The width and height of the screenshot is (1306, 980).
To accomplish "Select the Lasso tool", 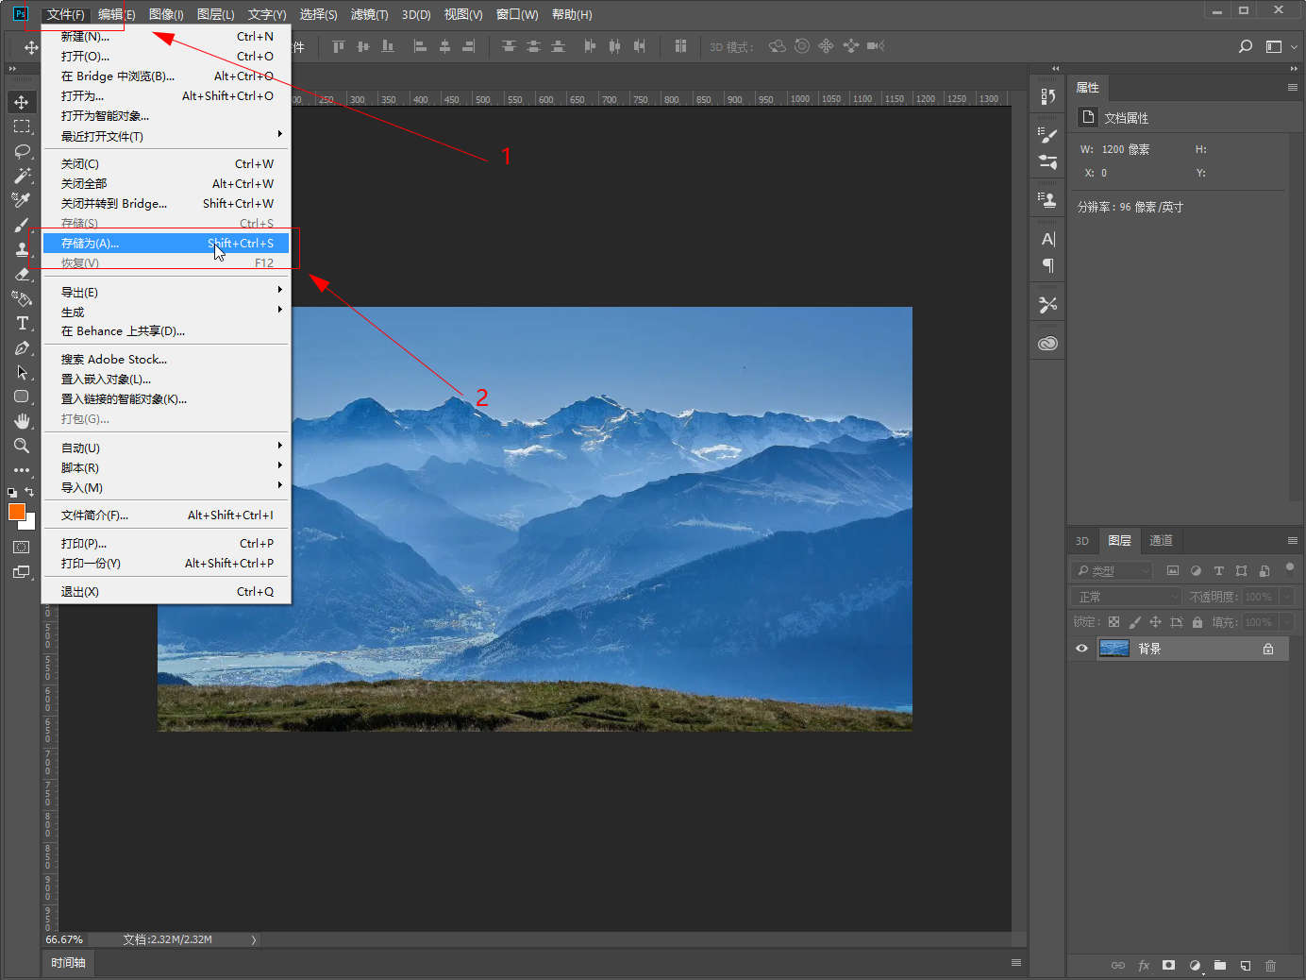I will pos(22,151).
